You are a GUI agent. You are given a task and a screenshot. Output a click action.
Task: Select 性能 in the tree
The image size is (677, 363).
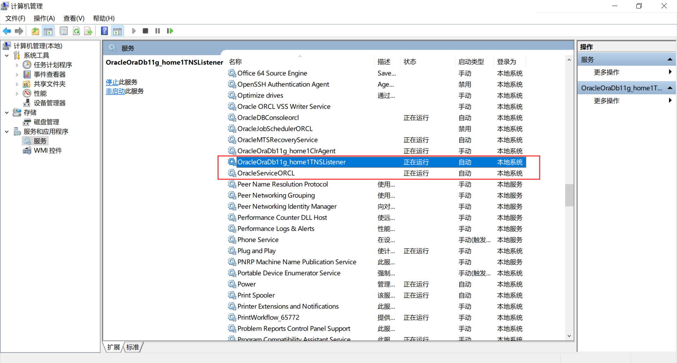(x=40, y=93)
